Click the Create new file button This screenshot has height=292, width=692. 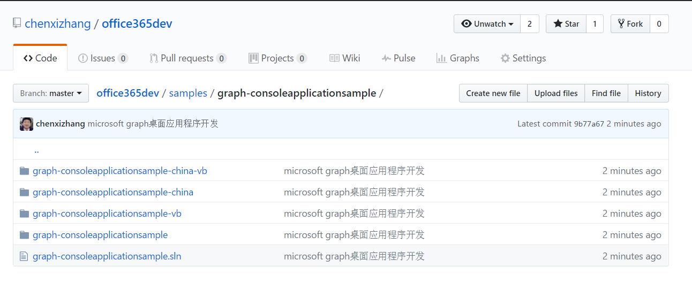pyautogui.click(x=493, y=93)
